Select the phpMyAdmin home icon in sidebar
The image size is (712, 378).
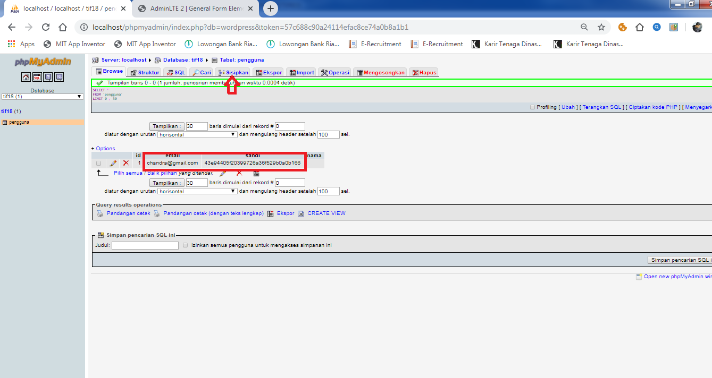pyautogui.click(x=26, y=77)
